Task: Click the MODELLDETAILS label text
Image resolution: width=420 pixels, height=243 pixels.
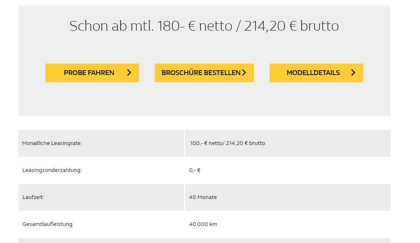Action: pyautogui.click(x=313, y=73)
